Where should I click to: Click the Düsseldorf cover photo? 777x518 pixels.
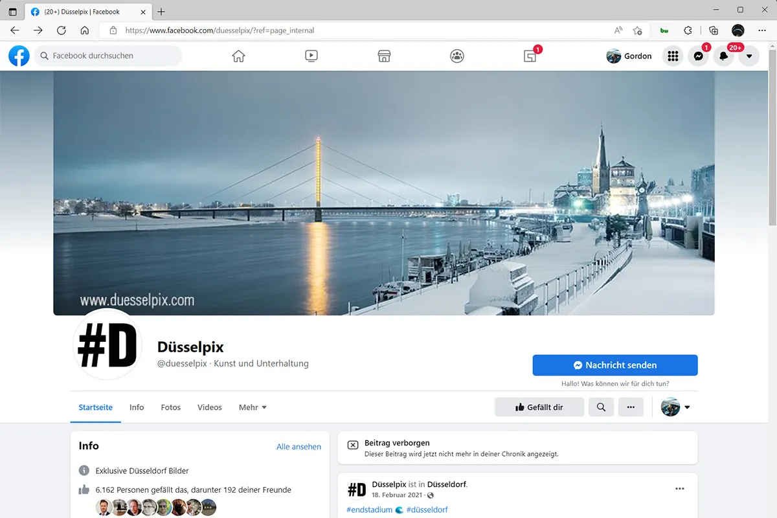(384, 193)
